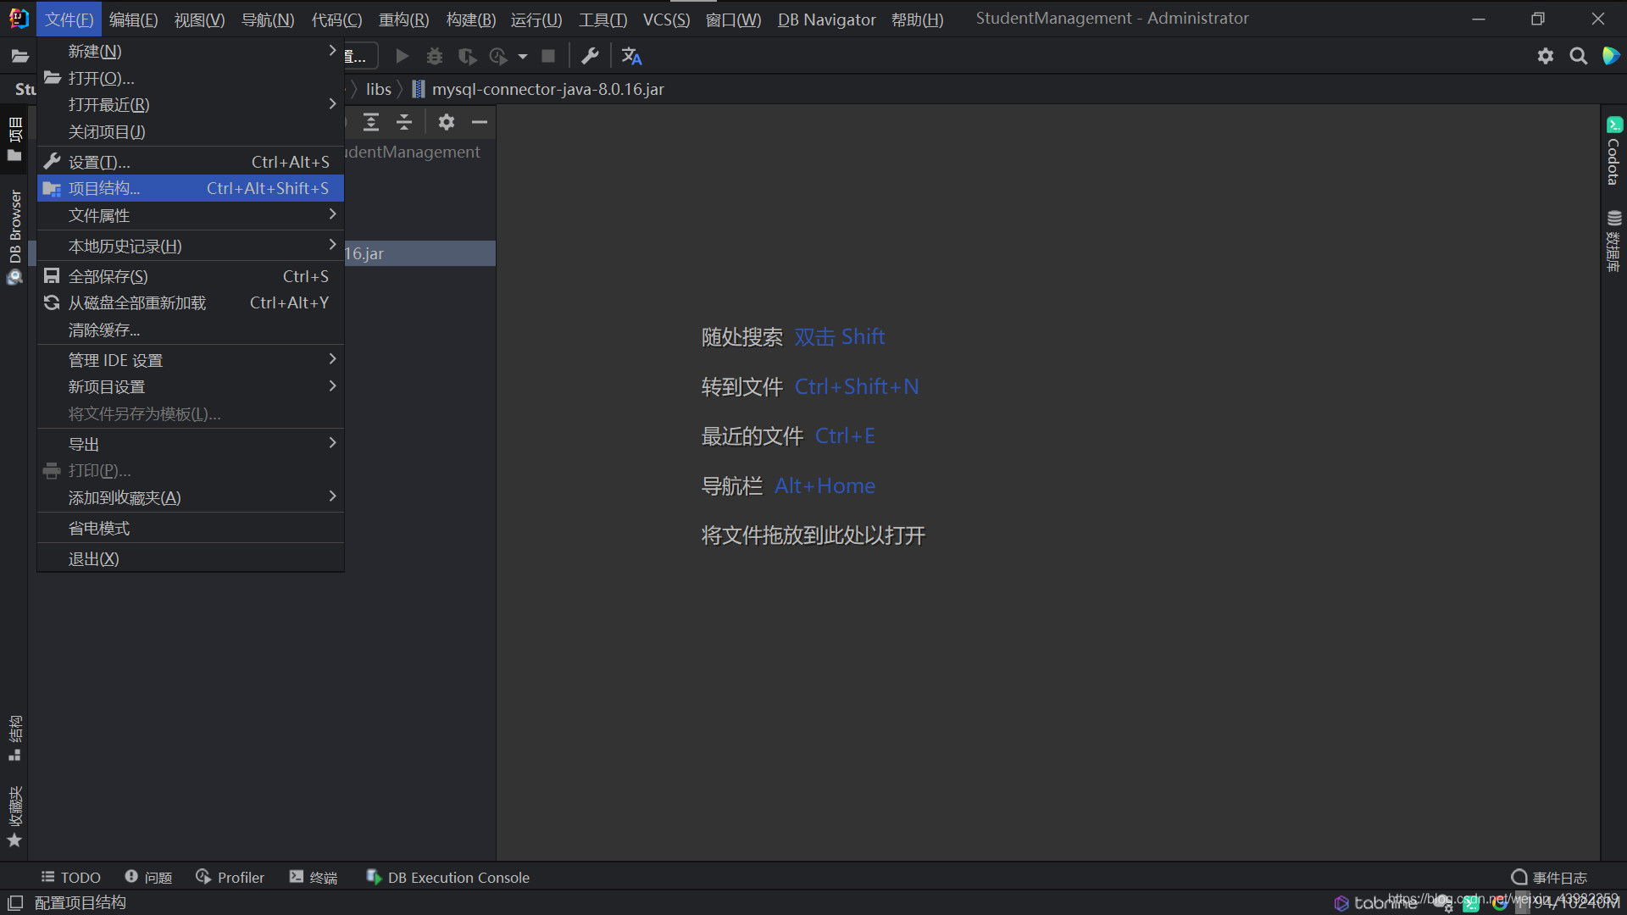The height and width of the screenshot is (915, 1627).
Task: Hide project panel with minus icon
Action: coord(480,122)
